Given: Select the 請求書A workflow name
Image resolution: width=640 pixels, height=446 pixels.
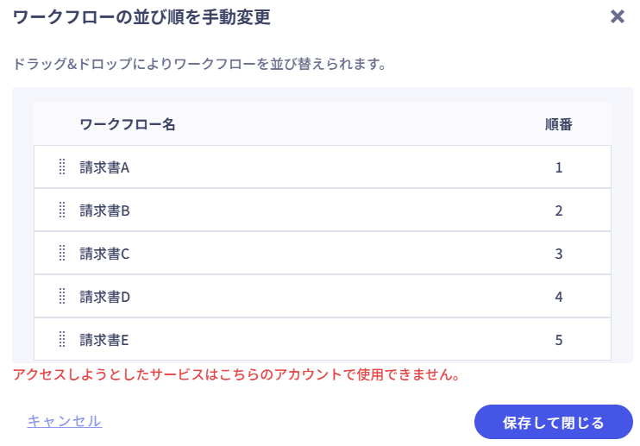Looking at the screenshot, I should (x=104, y=167).
